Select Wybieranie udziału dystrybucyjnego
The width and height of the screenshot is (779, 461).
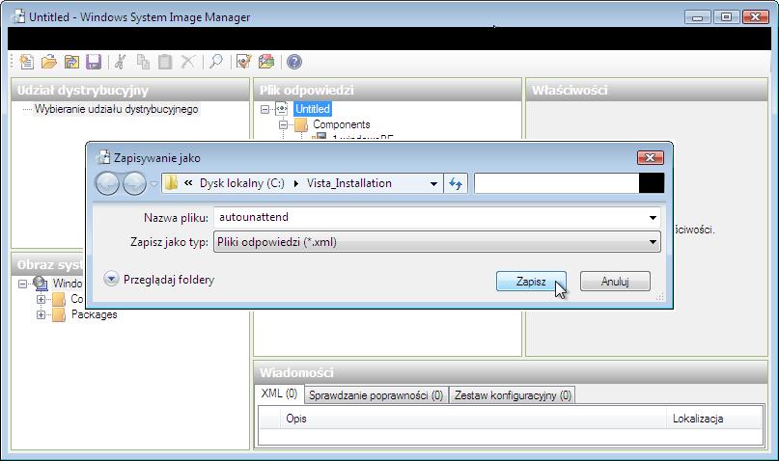(116, 109)
